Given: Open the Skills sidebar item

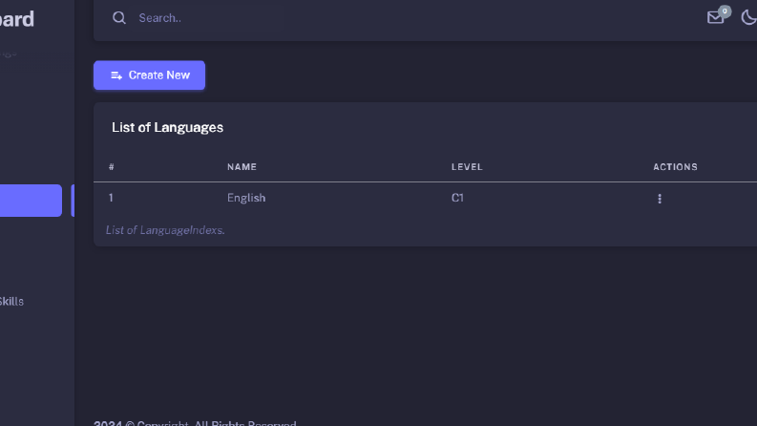Looking at the screenshot, I should (11, 302).
